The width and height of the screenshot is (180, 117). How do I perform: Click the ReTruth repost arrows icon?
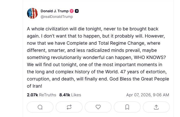(x=69, y=107)
